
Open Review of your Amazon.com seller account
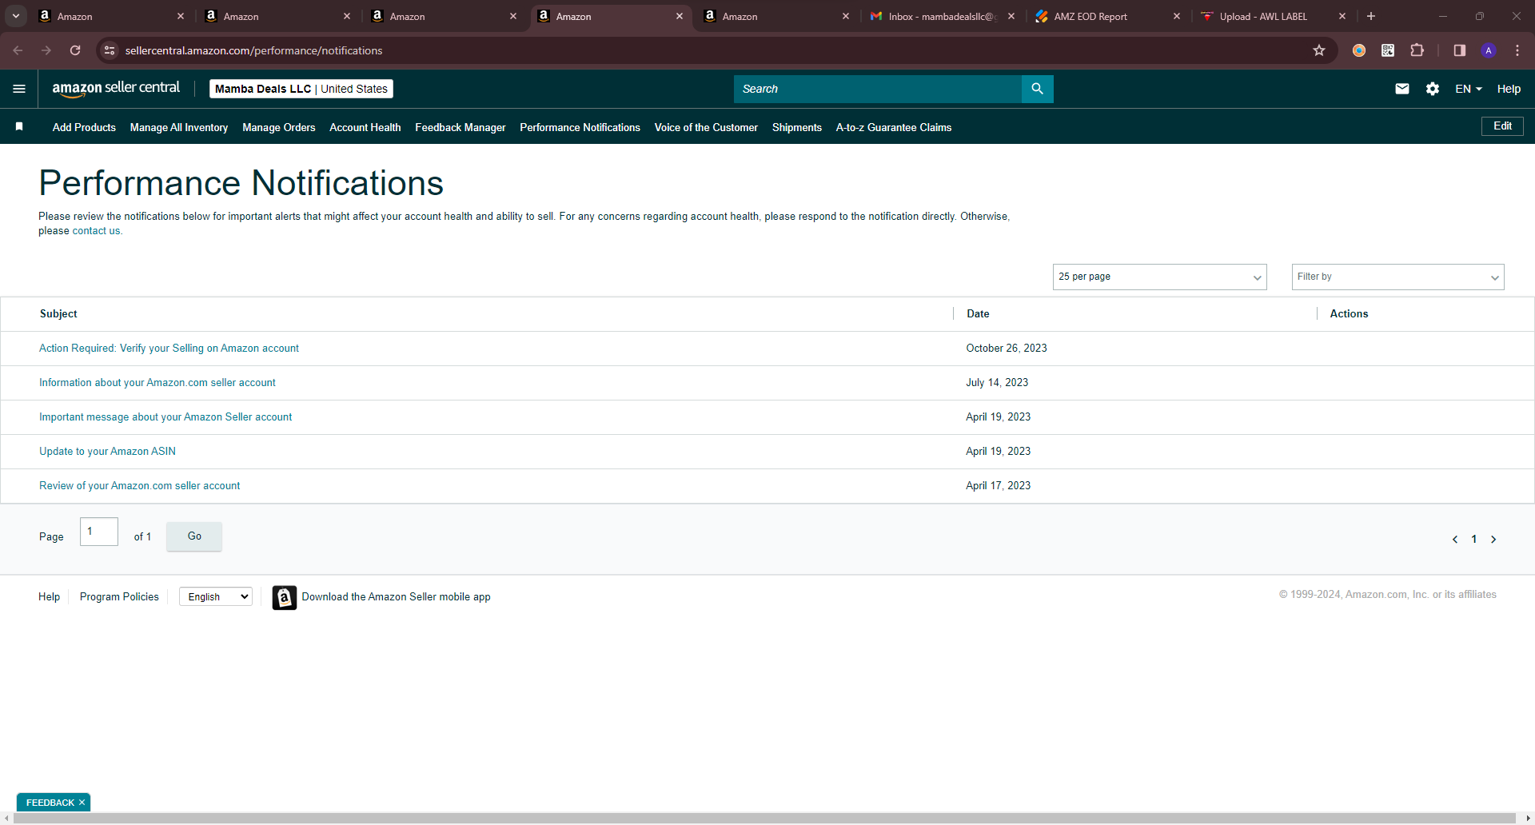click(x=139, y=486)
